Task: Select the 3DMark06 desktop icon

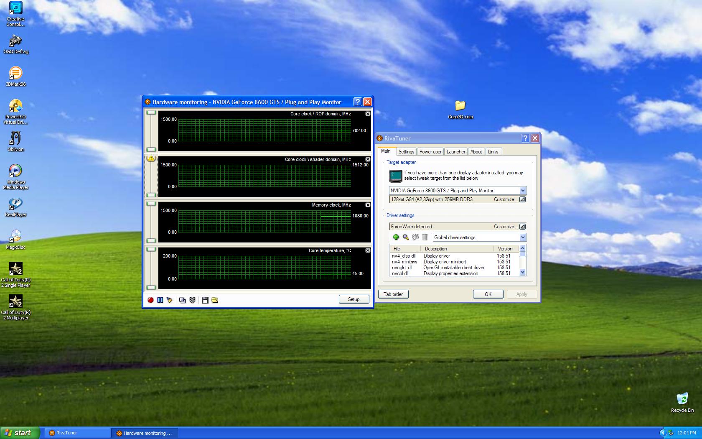Action: [x=15, y=77]
